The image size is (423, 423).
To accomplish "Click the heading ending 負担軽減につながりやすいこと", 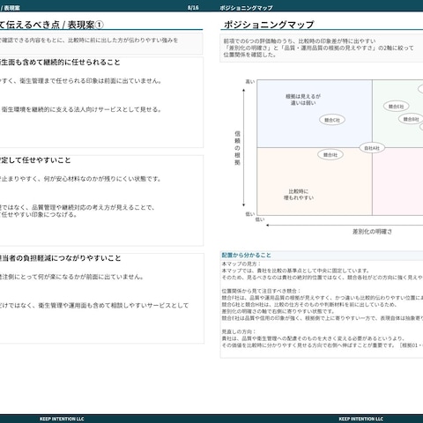I will point(61,258).
